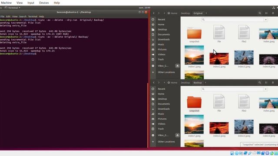Toggle list view in Backup window
The image size is (278, 156).
[266, 83]
